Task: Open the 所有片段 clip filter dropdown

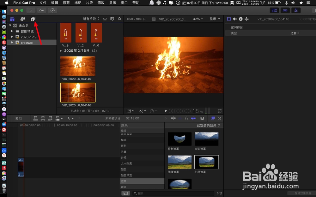Action: 91,19
